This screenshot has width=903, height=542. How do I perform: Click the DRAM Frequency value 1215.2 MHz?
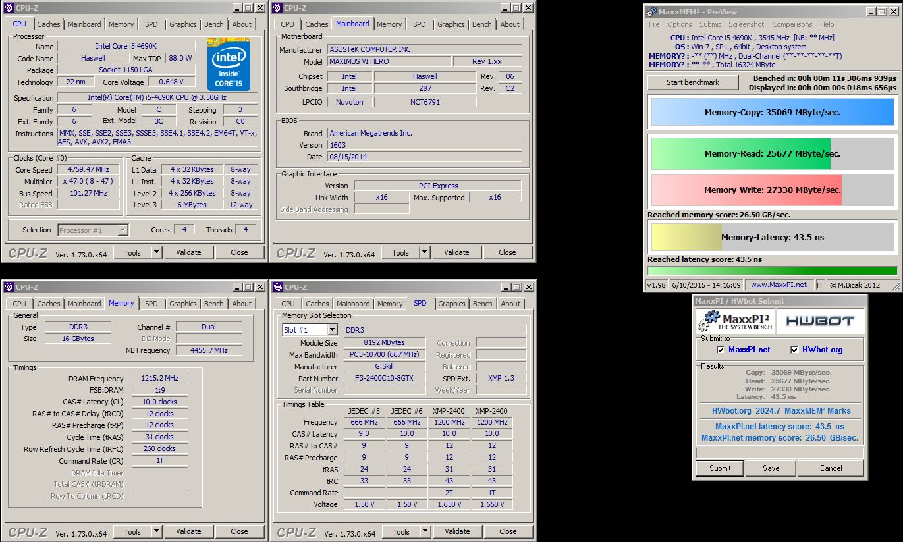pos(159,379)
